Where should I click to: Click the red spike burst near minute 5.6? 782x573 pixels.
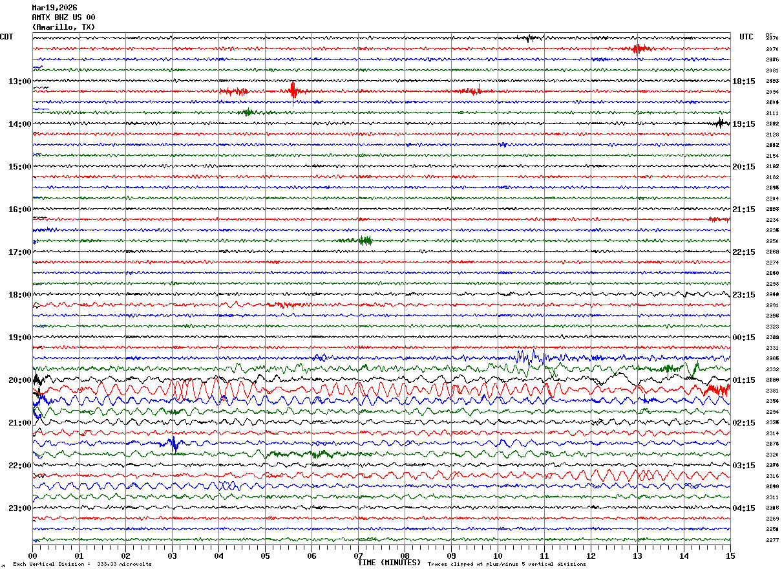click(x=293, y=91)
